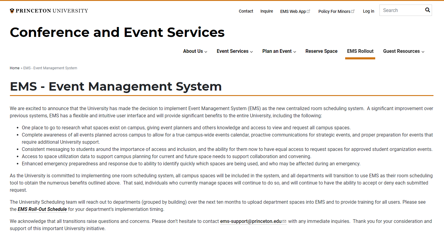Click the bullet starting "Enhanced emergency preparedness"
This screenshot has height=249, width=444.
191,164
